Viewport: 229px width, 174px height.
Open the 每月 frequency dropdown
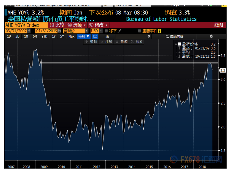pyautogui.click(x=83, y=36)
